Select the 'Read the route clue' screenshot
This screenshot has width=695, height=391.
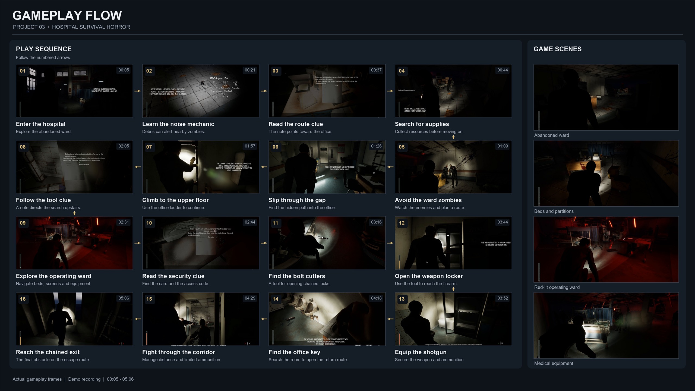pyautogui.click(x=327, y=91)
